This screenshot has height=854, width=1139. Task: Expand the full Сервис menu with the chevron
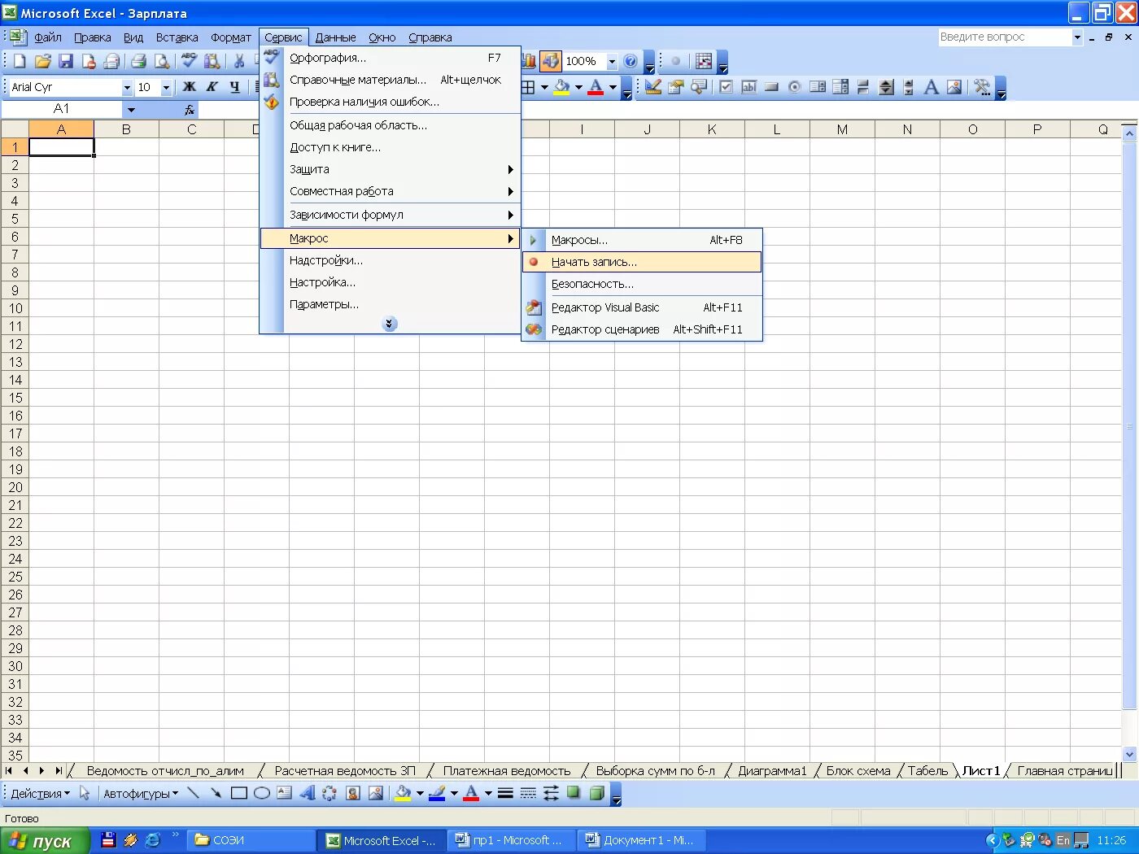click(390, 324)
